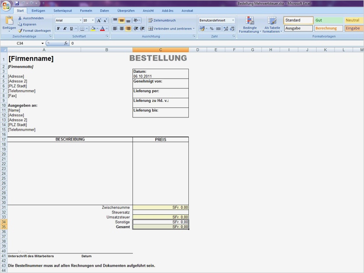Click the yellow fill color bucket
The image size is (364, 273).
tap(93, 29)
